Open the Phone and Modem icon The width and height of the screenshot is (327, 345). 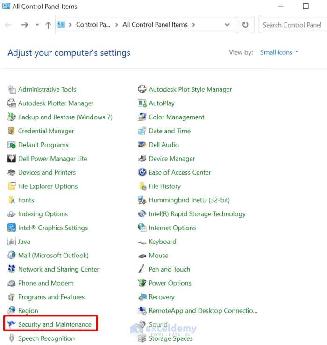point(12,283)
